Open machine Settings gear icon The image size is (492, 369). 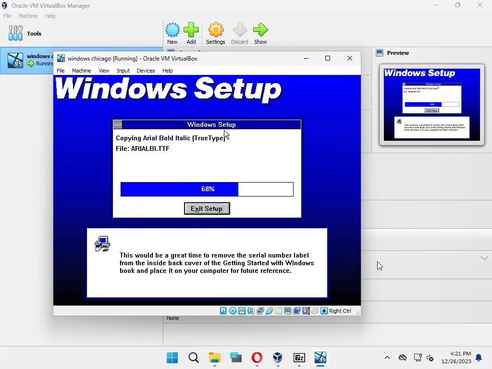[216, 33]
